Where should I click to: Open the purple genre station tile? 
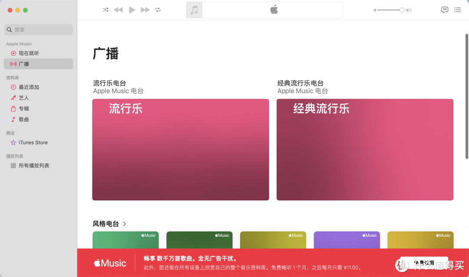[x=347, y=240]
